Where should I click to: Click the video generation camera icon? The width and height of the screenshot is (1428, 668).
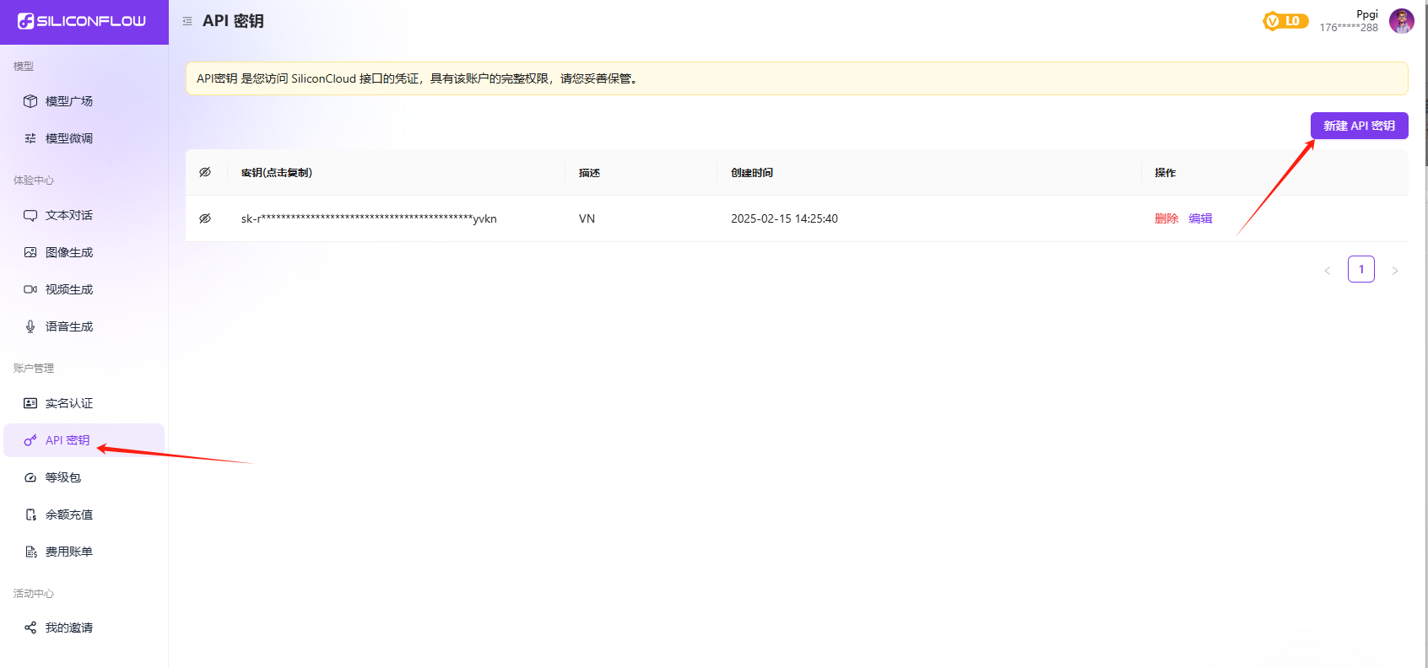point(30,289)
